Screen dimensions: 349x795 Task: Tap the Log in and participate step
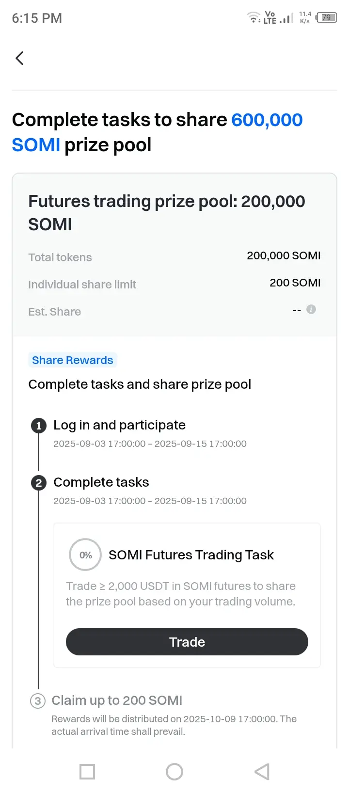[x=119, y=425]
